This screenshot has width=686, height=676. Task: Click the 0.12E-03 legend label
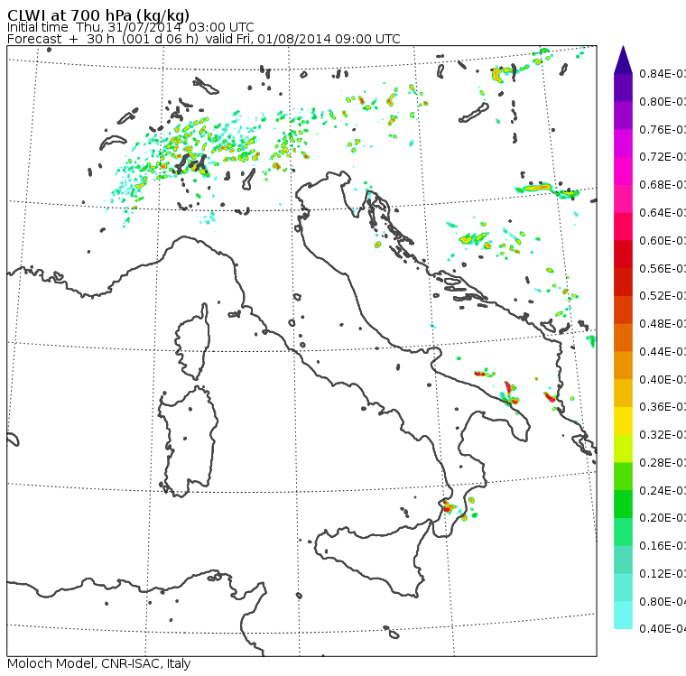tap(663, 574)
